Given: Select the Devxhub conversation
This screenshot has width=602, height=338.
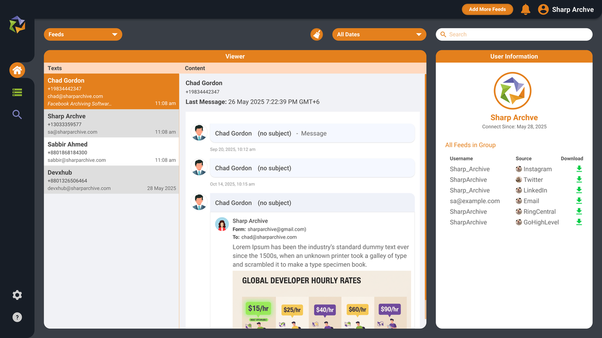Looking at the screenshot, I should pyautogui.click(x=111, y=180).
